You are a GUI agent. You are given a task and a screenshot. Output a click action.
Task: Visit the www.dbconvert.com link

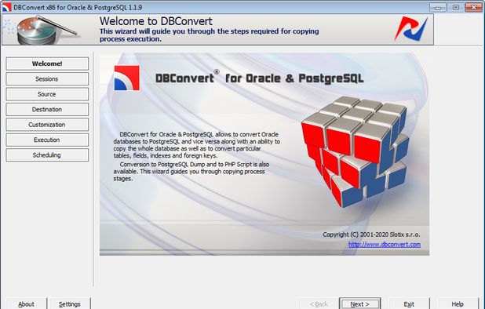[385, 244]
